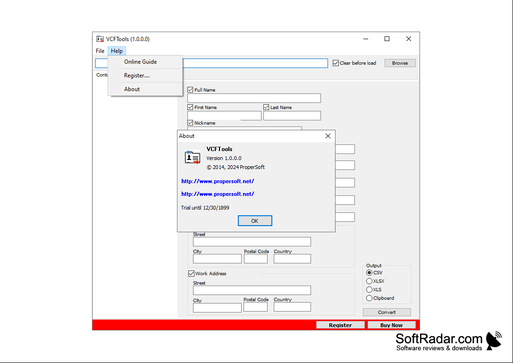Confirm About dialog with OK
Image resolution: width=513 pixels, height=363 pixels.
(255, 221)
